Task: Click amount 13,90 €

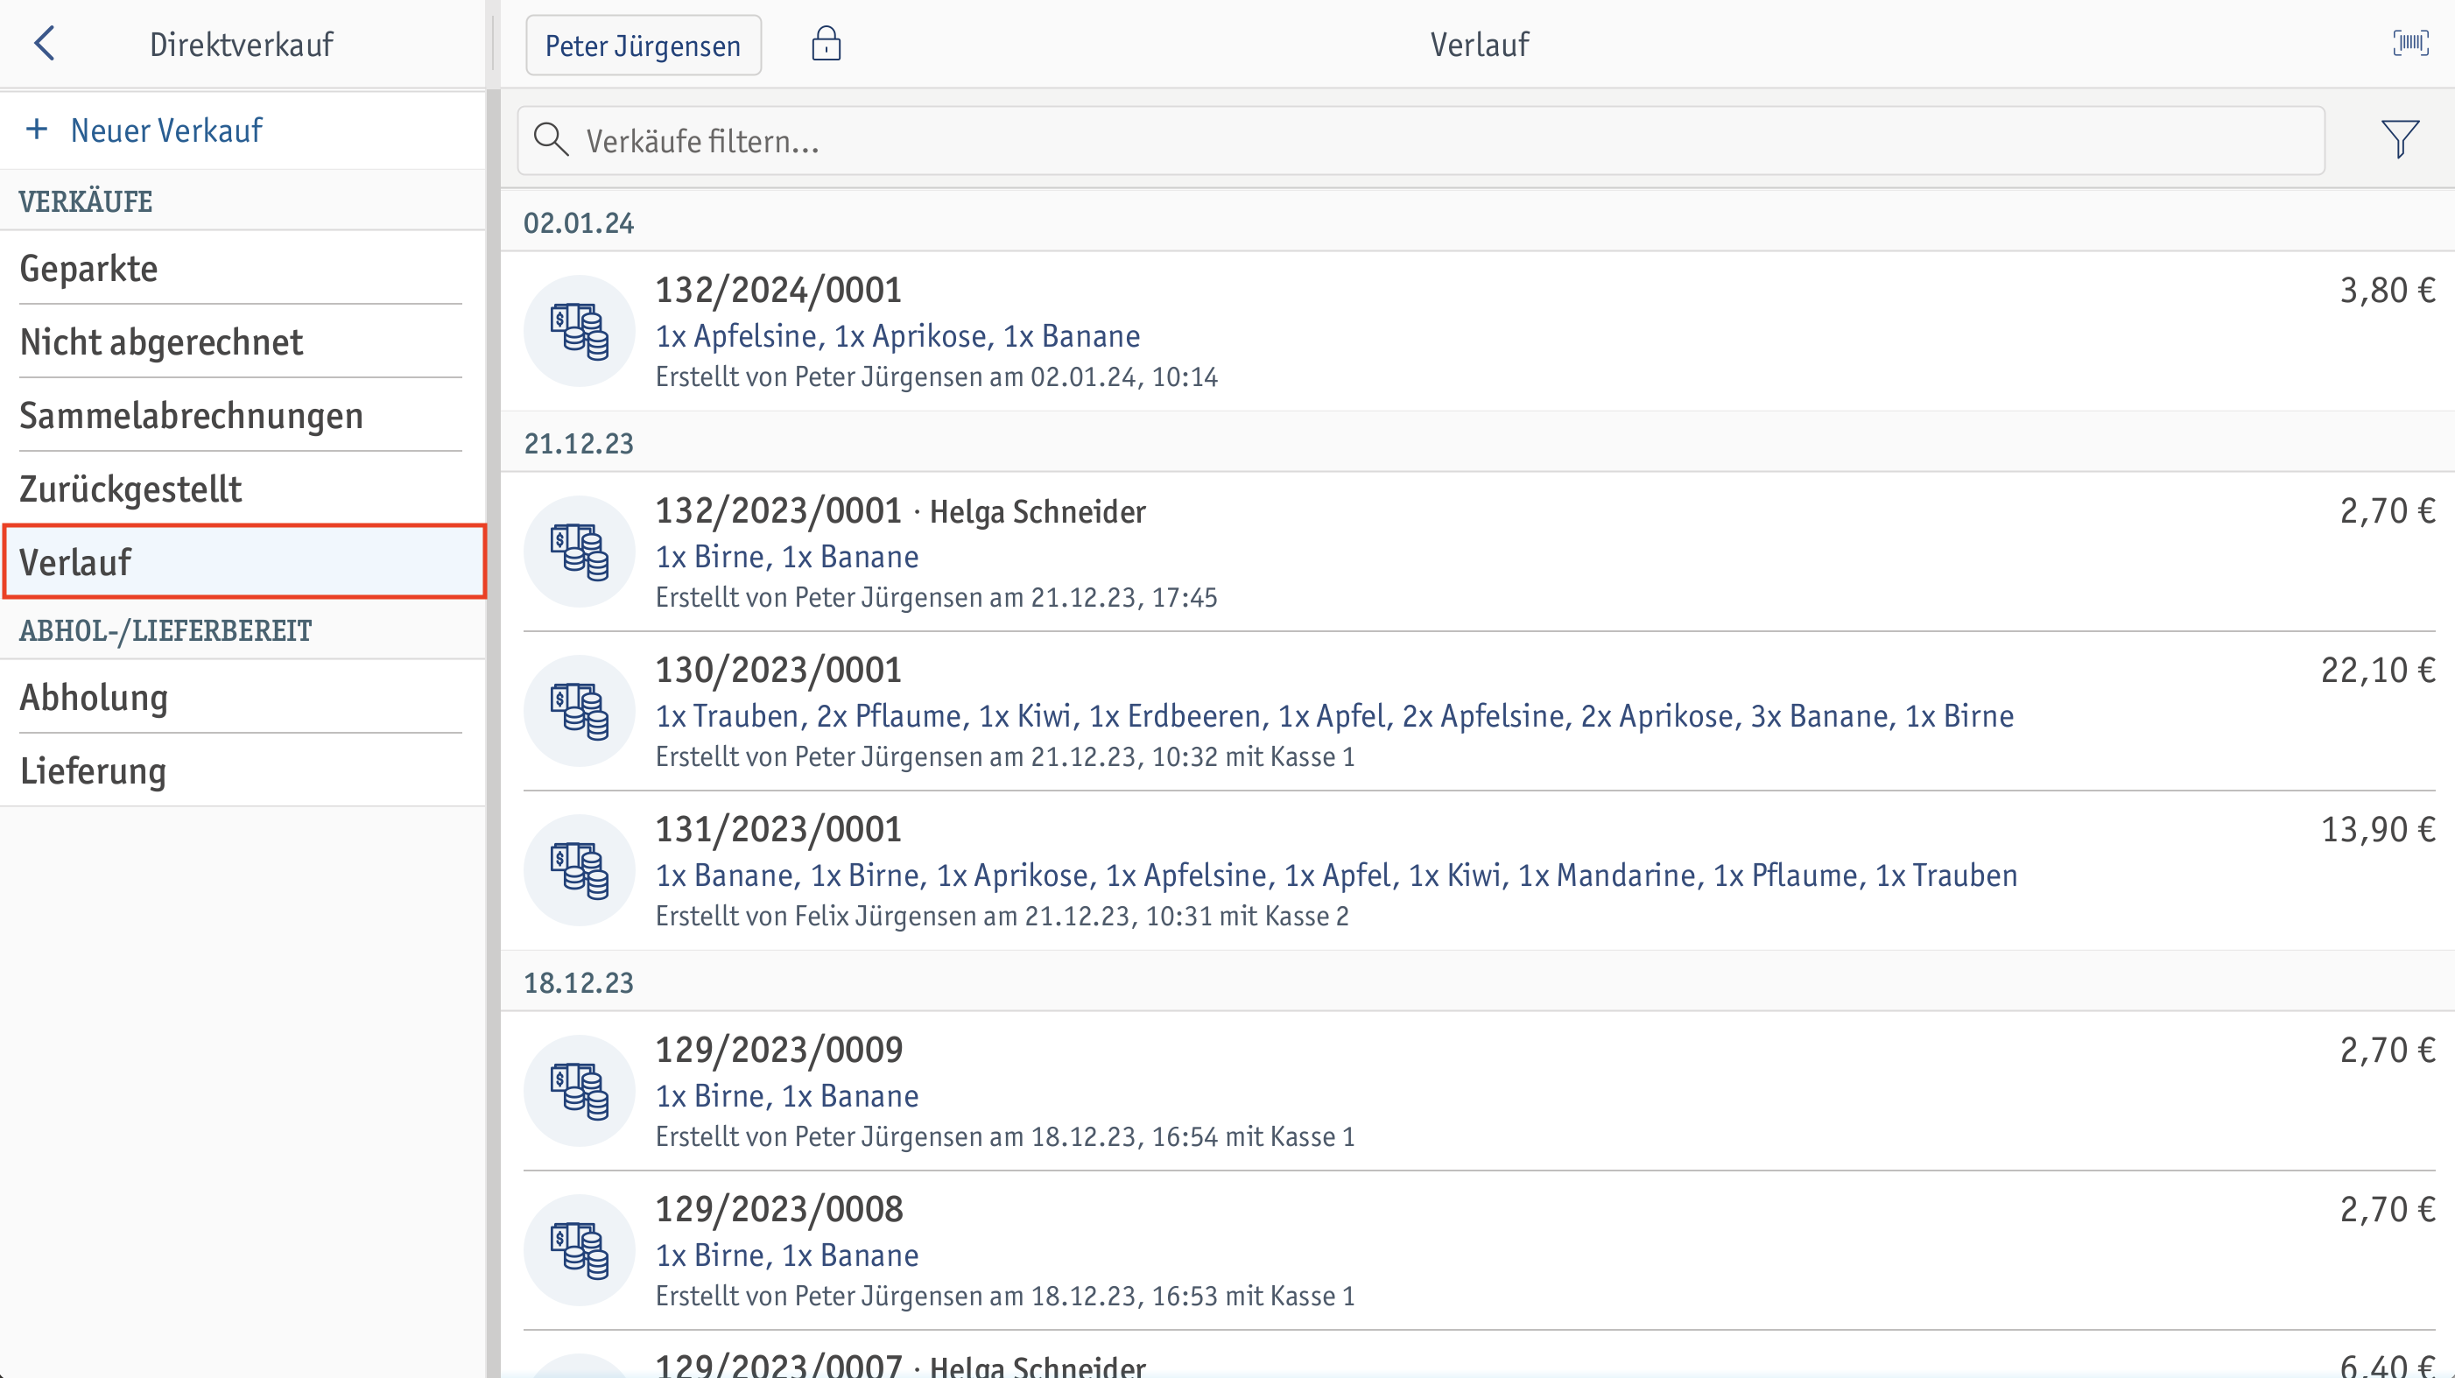Action: [x=2378, y=829]
